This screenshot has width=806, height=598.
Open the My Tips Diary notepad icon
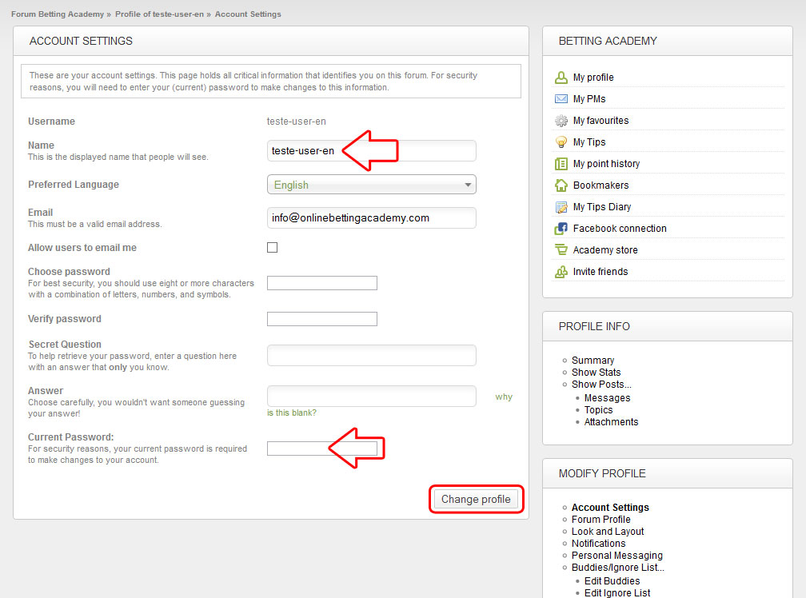(561, 207)
